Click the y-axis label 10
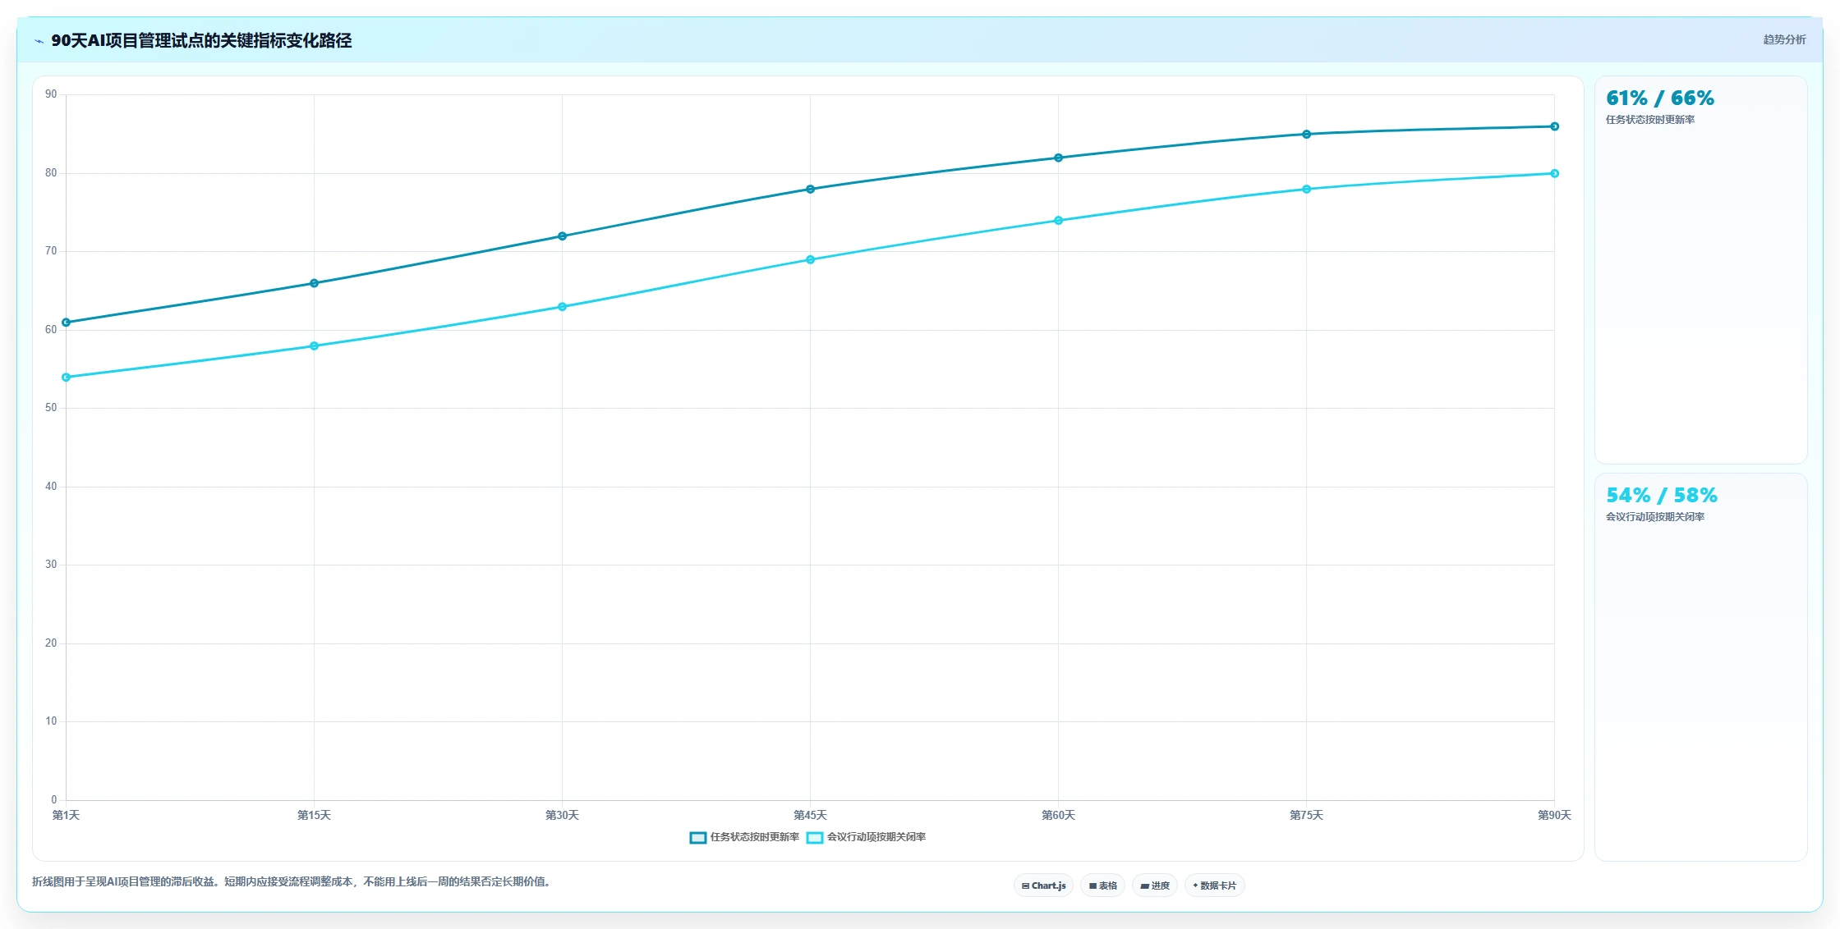Viewport: 1840px width, 929px height. click(51, 721)
